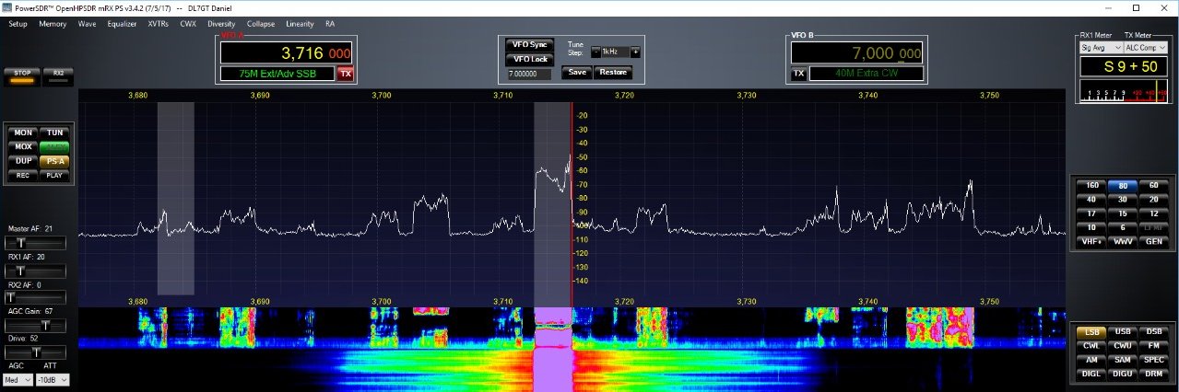Toggle the PS-A PureSignal button
Viewport: 1179px width, 392px height.
[x=55, y=161]
